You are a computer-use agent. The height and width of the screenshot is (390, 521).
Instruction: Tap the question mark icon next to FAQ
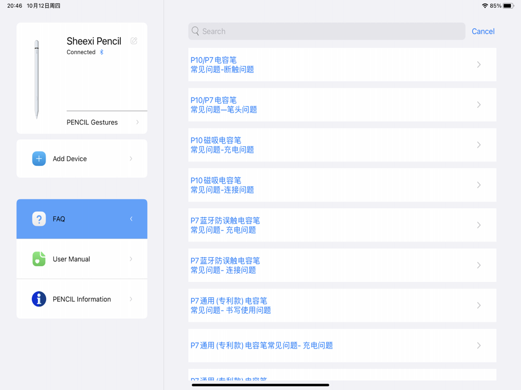(x=38, y=219)
